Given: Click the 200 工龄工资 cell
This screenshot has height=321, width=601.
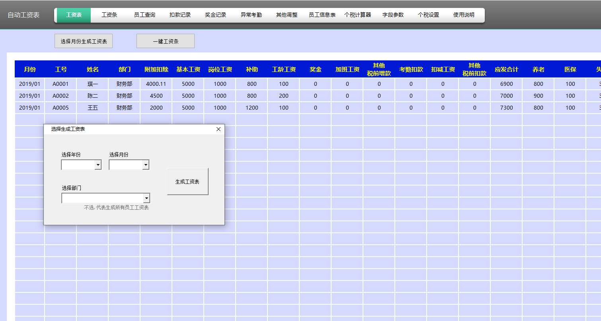Looking at the screenshot, I should coord(283,96).
